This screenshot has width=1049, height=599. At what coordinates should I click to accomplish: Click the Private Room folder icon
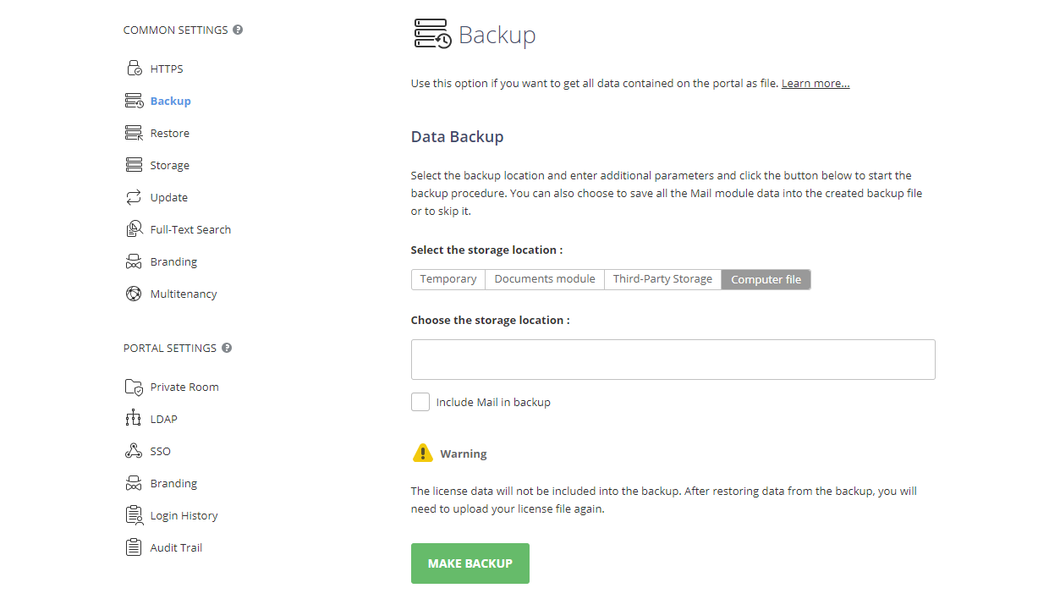click(x=134, y=387)
